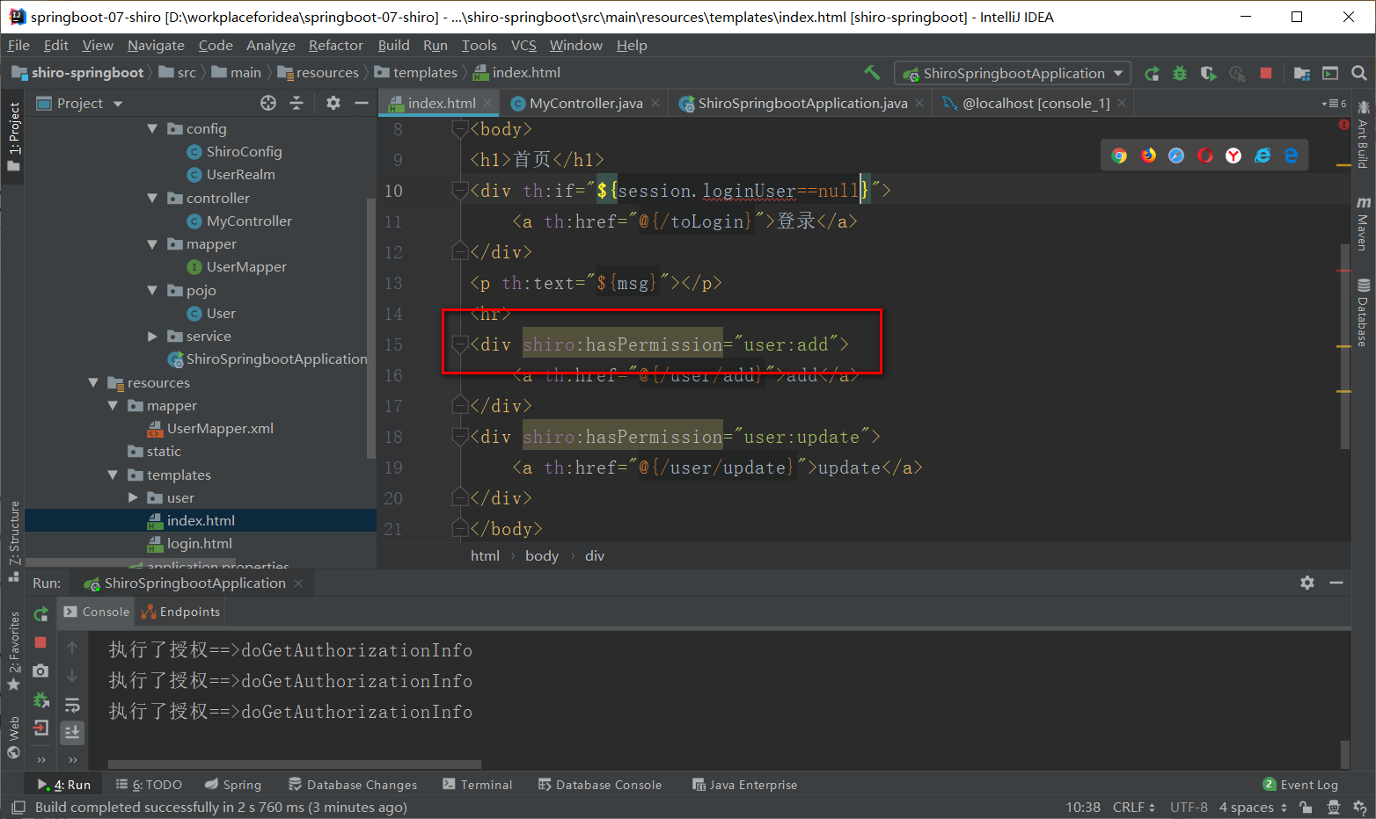Toggle soft-wrap in console output
The height and width of the screenshot is (819, 1376).
pyautogui.click(x=72, y=705)
